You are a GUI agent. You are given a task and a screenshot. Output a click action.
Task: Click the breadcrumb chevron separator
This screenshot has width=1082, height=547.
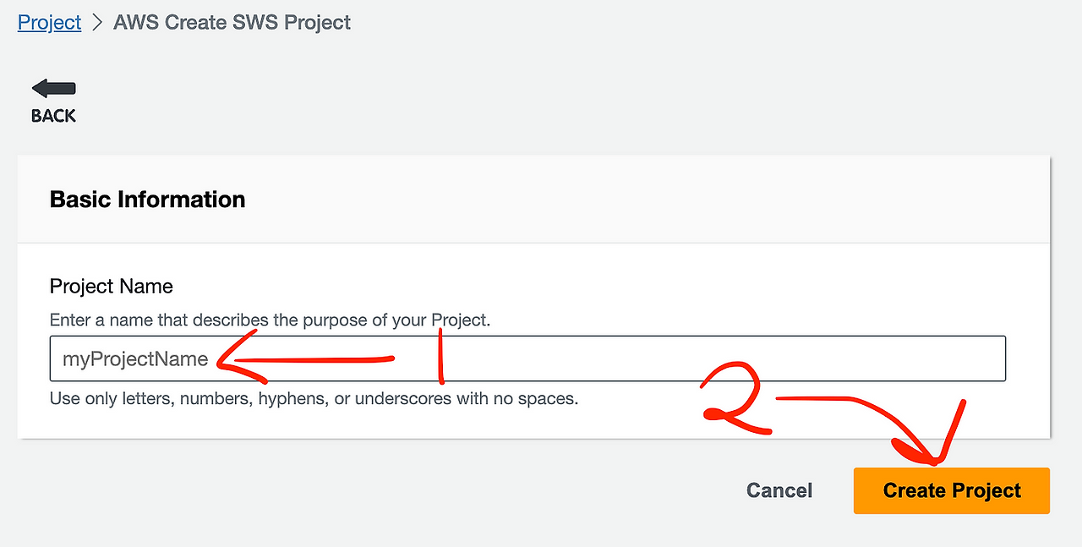tap(97, 22)
